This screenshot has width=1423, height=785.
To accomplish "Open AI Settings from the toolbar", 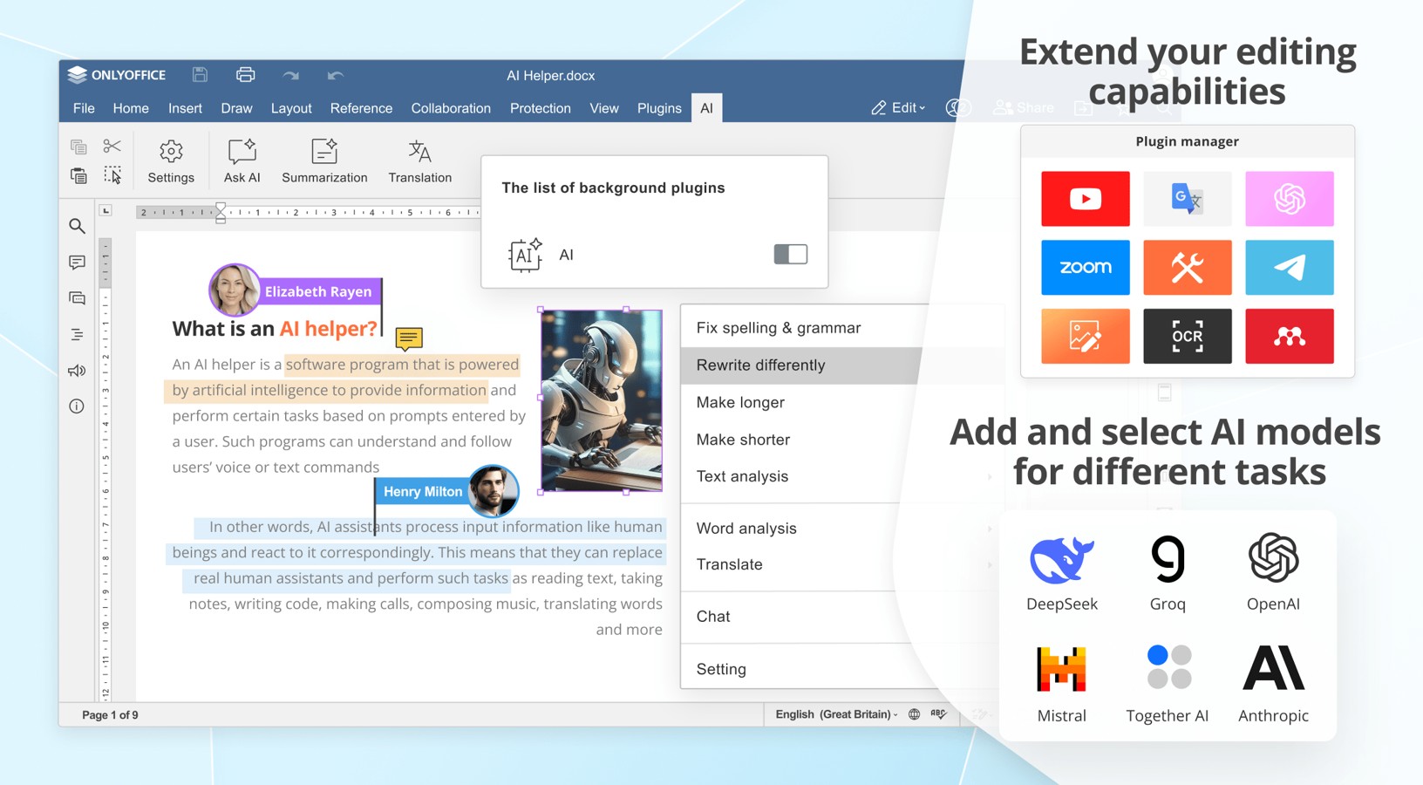I will [x=171, y=161].
